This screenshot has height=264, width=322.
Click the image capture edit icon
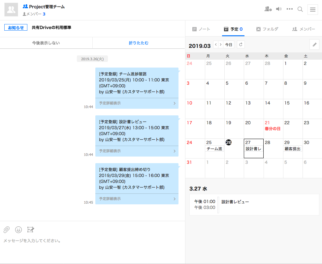click(31, 229)
